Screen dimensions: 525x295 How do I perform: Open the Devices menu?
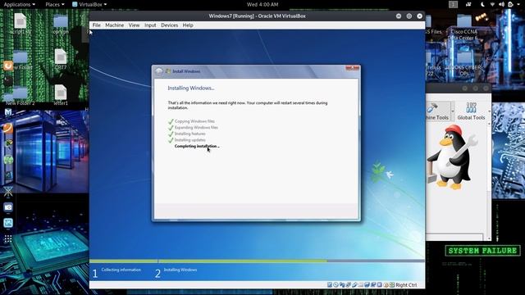click(x=170, y=25)
